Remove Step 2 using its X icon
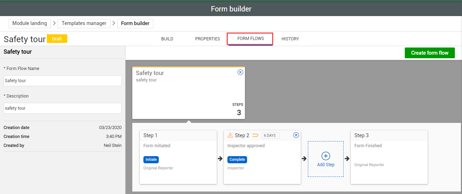This screenshot has height=194, width=462. coord(296,135)
